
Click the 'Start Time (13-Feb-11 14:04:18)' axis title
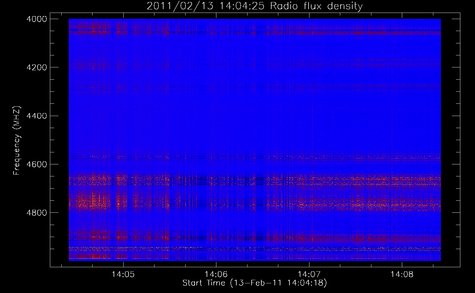pyautogui.click(x=255, y=283)
